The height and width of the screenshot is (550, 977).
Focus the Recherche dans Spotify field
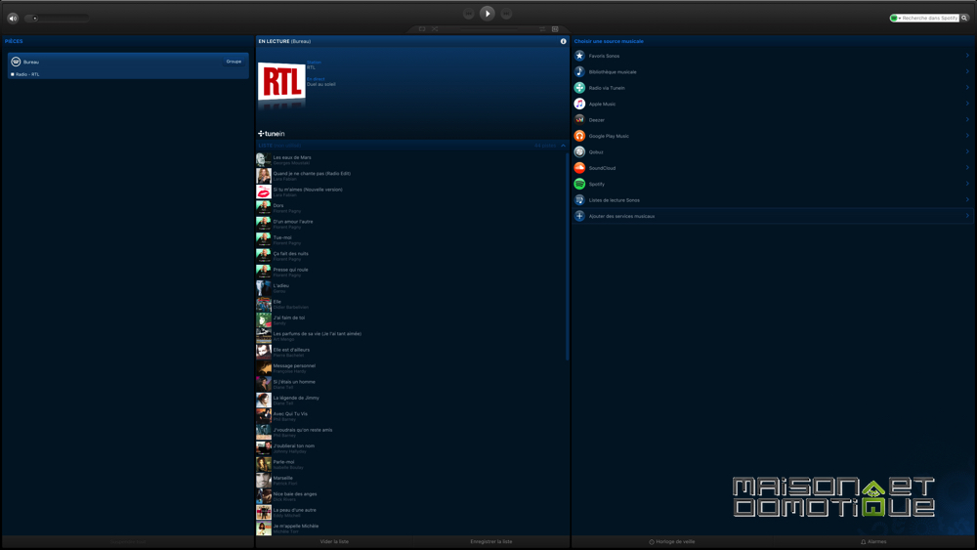930,18
